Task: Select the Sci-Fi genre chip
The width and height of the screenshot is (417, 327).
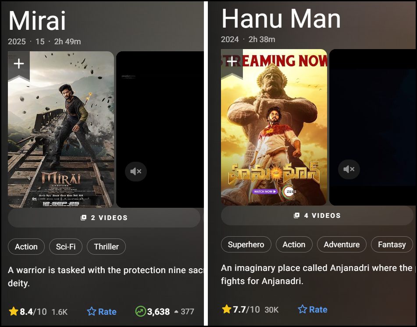Action: tap(66, 247)
